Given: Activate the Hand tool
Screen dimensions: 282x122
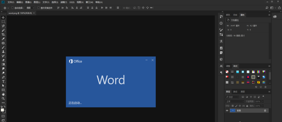Looking at the screenshot, I should 3,94.
